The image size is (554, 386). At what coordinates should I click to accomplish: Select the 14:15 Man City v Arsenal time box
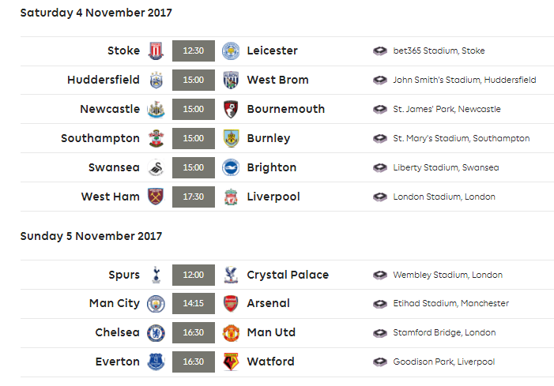click(194, 303)
